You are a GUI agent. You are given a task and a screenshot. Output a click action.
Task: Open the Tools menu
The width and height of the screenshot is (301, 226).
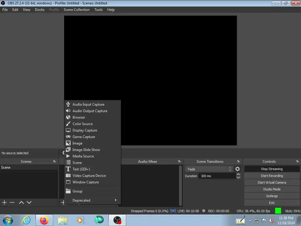98,10
